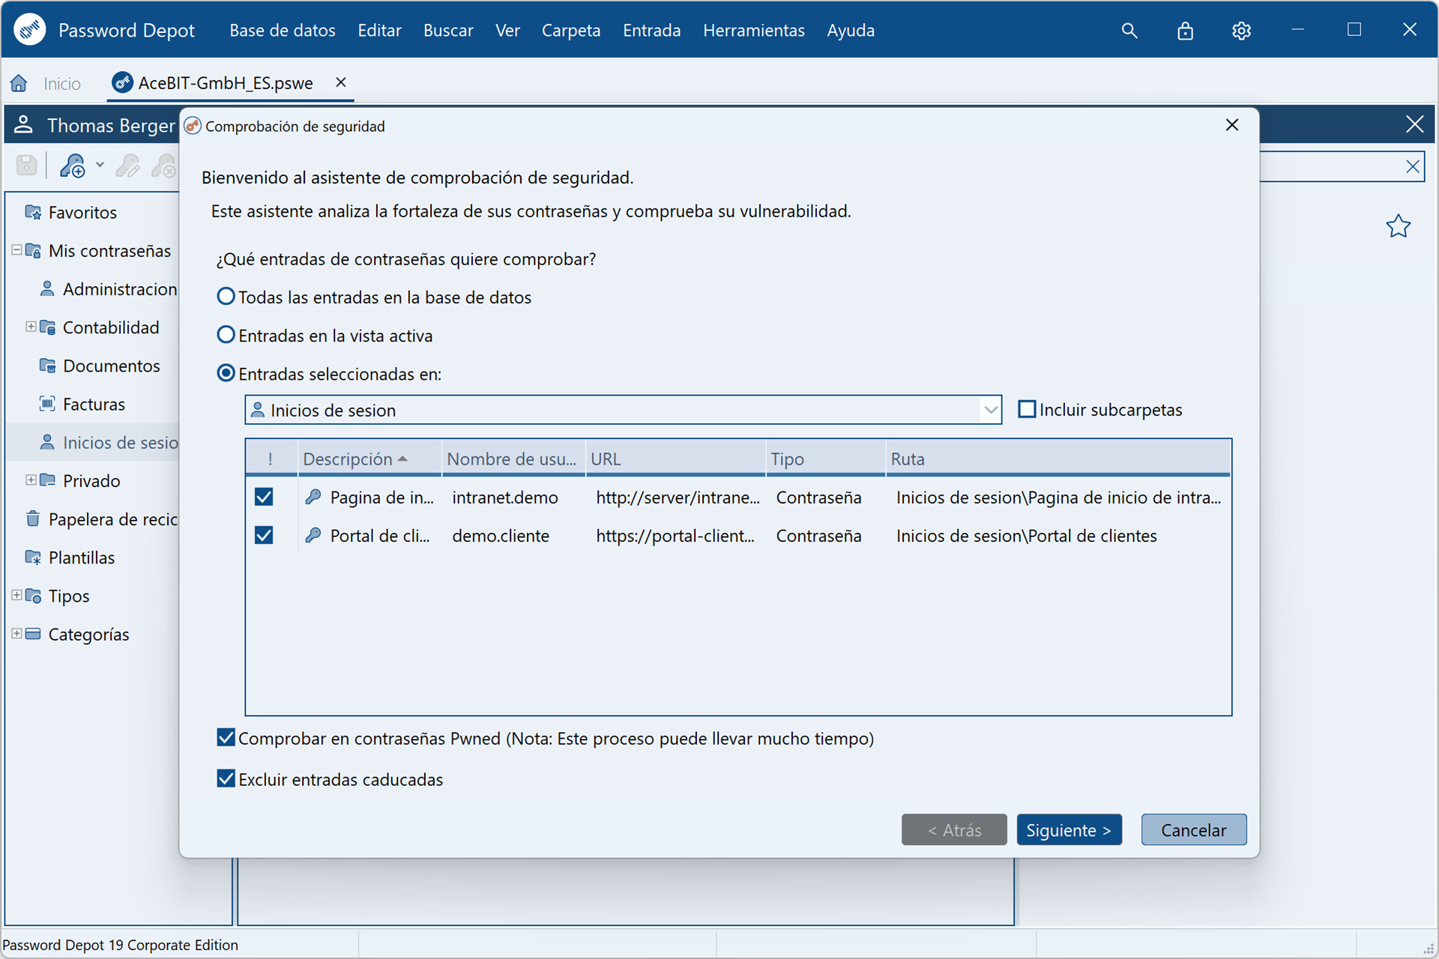Open the Ver menu
Screen dimensions: 1439x959
(507, 31)
